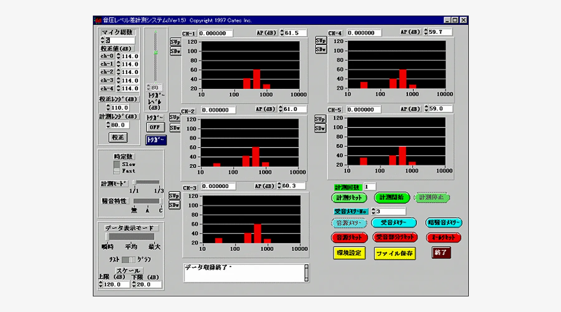Click the stepper arrows for マイク総数
Viewport: 561px width, 312px height.
(103, 40)
